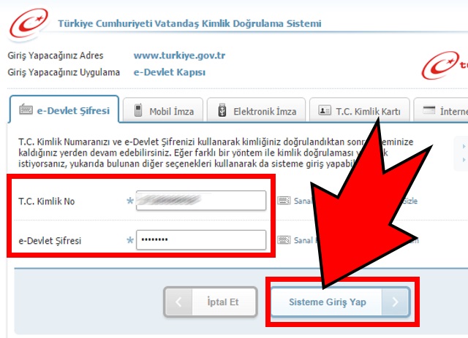
Task: Click the T.C. Kimlik No label
Action: [x=47, y=201]
